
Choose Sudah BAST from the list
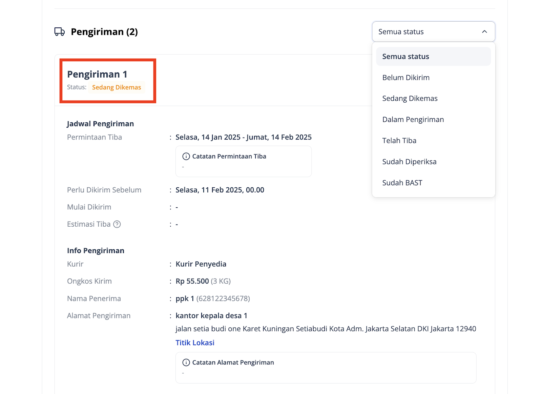433,183
